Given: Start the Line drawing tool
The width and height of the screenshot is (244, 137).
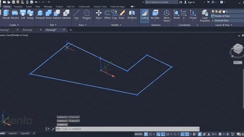Looking at the screenshot, I should tap(76, 15).
